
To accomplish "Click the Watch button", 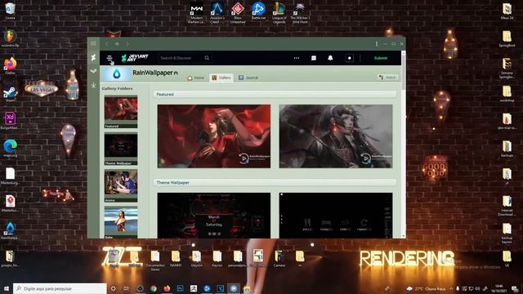I will point(387,78).
